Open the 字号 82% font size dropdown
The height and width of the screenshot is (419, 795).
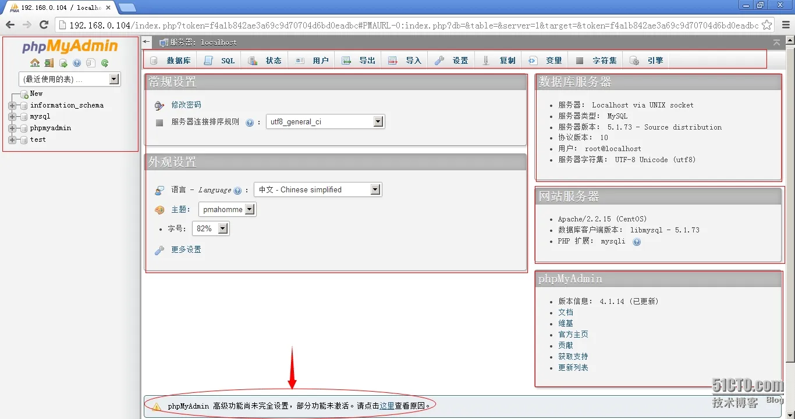pos(211,228)
